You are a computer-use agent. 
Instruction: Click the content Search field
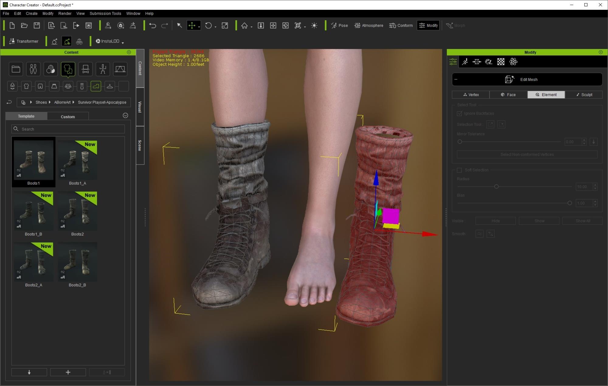68,129
